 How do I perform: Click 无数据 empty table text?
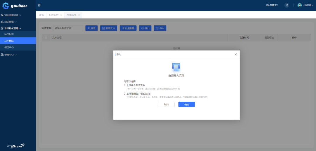click(x=176, y=48)
